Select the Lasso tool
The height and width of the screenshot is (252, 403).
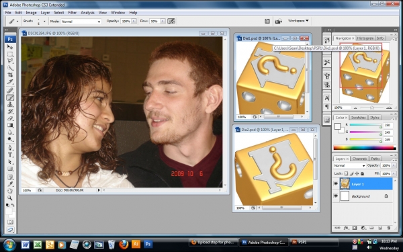click(10, 60)
